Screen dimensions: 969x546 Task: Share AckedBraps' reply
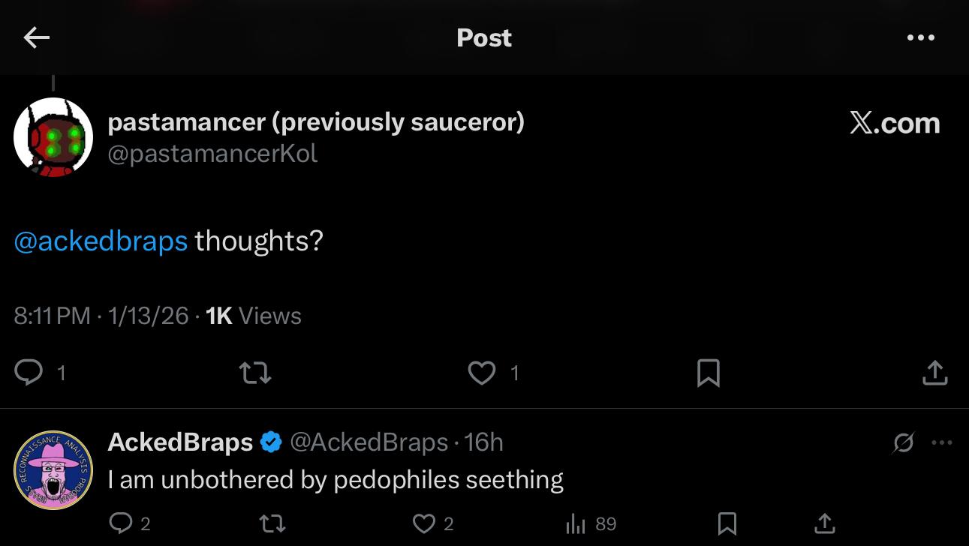[824, 523]
